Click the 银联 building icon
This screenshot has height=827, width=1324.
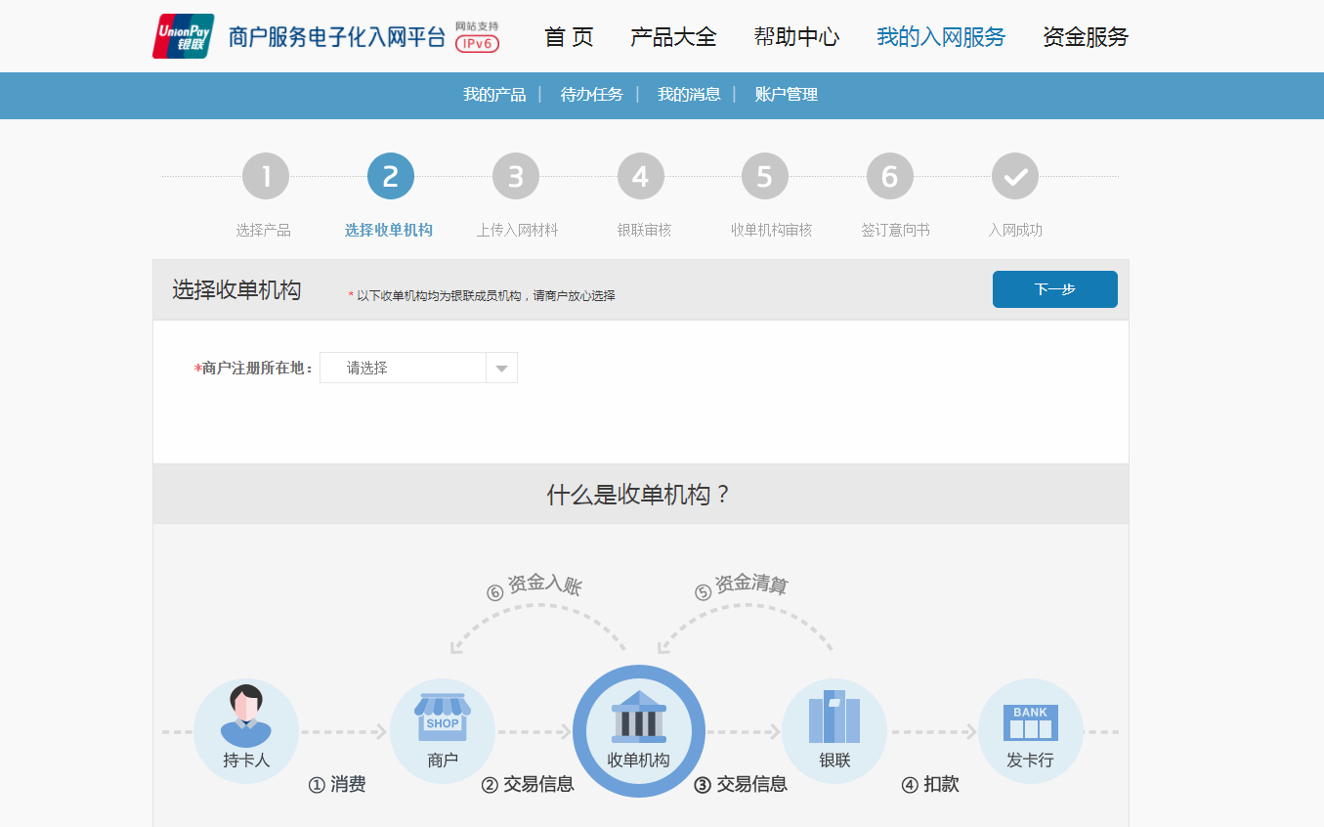834,717
